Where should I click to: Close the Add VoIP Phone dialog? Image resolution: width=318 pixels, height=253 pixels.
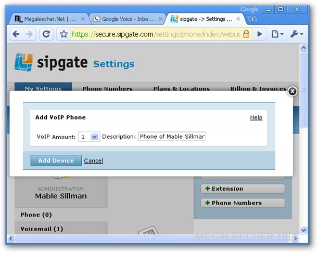292,91
